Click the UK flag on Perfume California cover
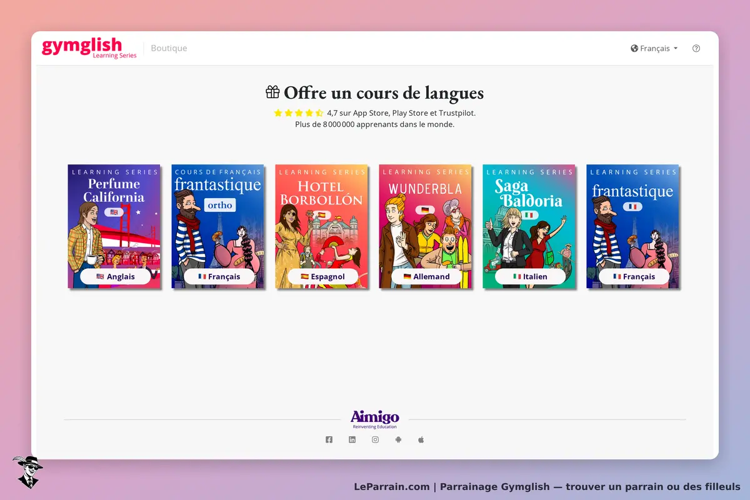Screen dimensions: 750x500 pos(114,212)
